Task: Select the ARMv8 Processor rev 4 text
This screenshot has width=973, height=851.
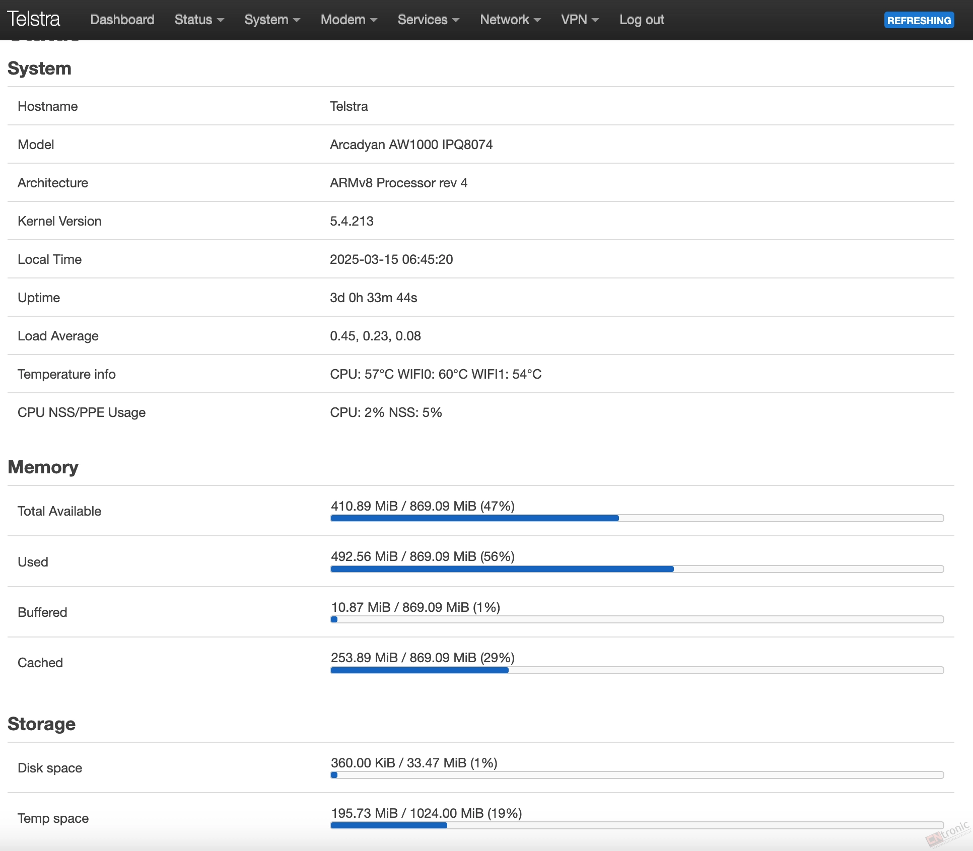Action: [398, 183]
